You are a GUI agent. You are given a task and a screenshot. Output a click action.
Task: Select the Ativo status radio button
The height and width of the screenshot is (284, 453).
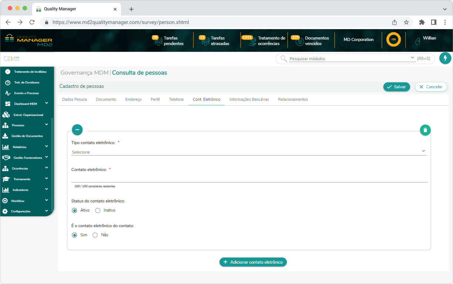pos(74,211)
